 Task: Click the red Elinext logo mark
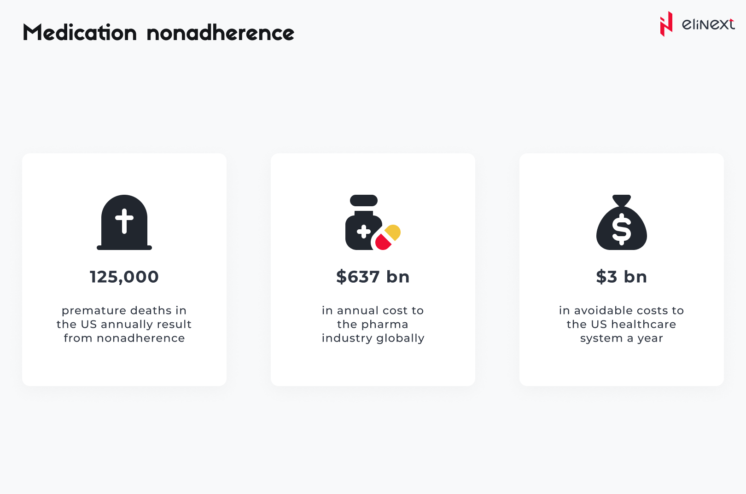666,24
